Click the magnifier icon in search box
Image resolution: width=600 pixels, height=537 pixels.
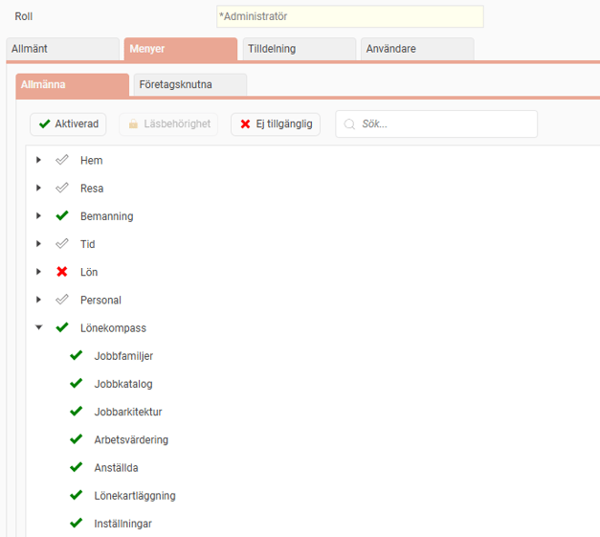(x=350, y=124)
